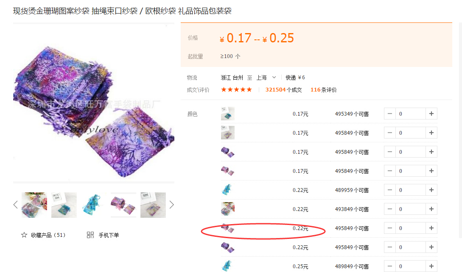Open the 116条评价 reviews link
Screen dimensions: 462x272
(x=323, y=90)
